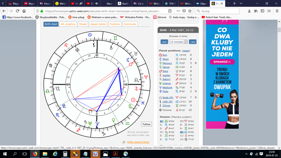Hide aspect lines using the eye toggle
The image size is (281, 158).
point(124,142)
